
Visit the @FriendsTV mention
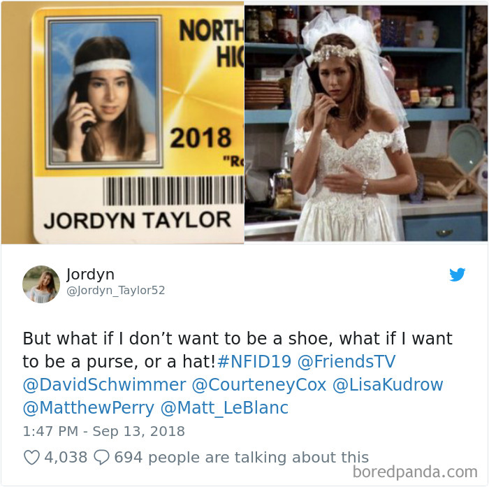point(346,361)
